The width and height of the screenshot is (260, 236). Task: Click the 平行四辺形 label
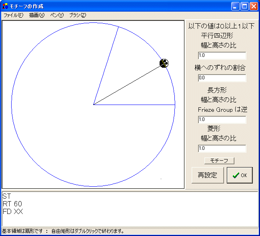tap(217, 36)
